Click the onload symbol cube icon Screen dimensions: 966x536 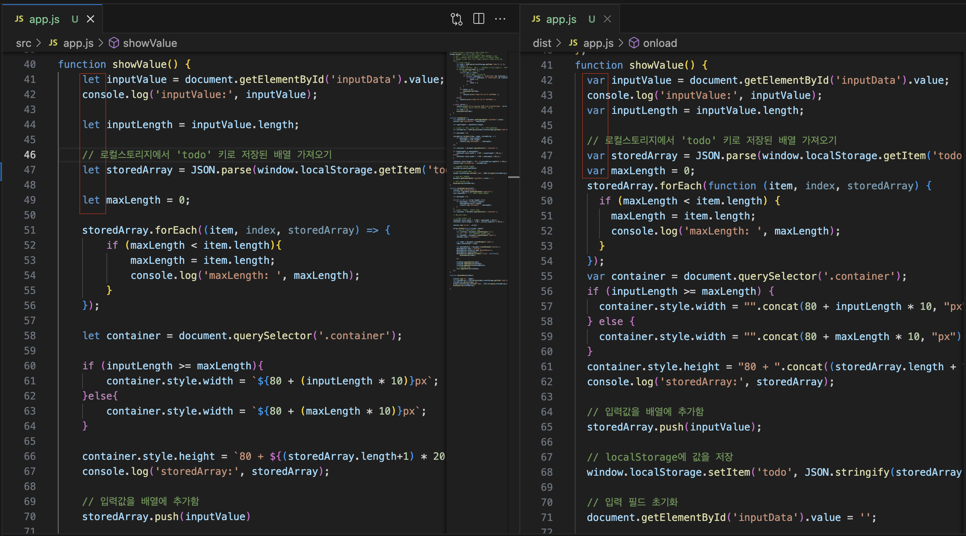634,43
